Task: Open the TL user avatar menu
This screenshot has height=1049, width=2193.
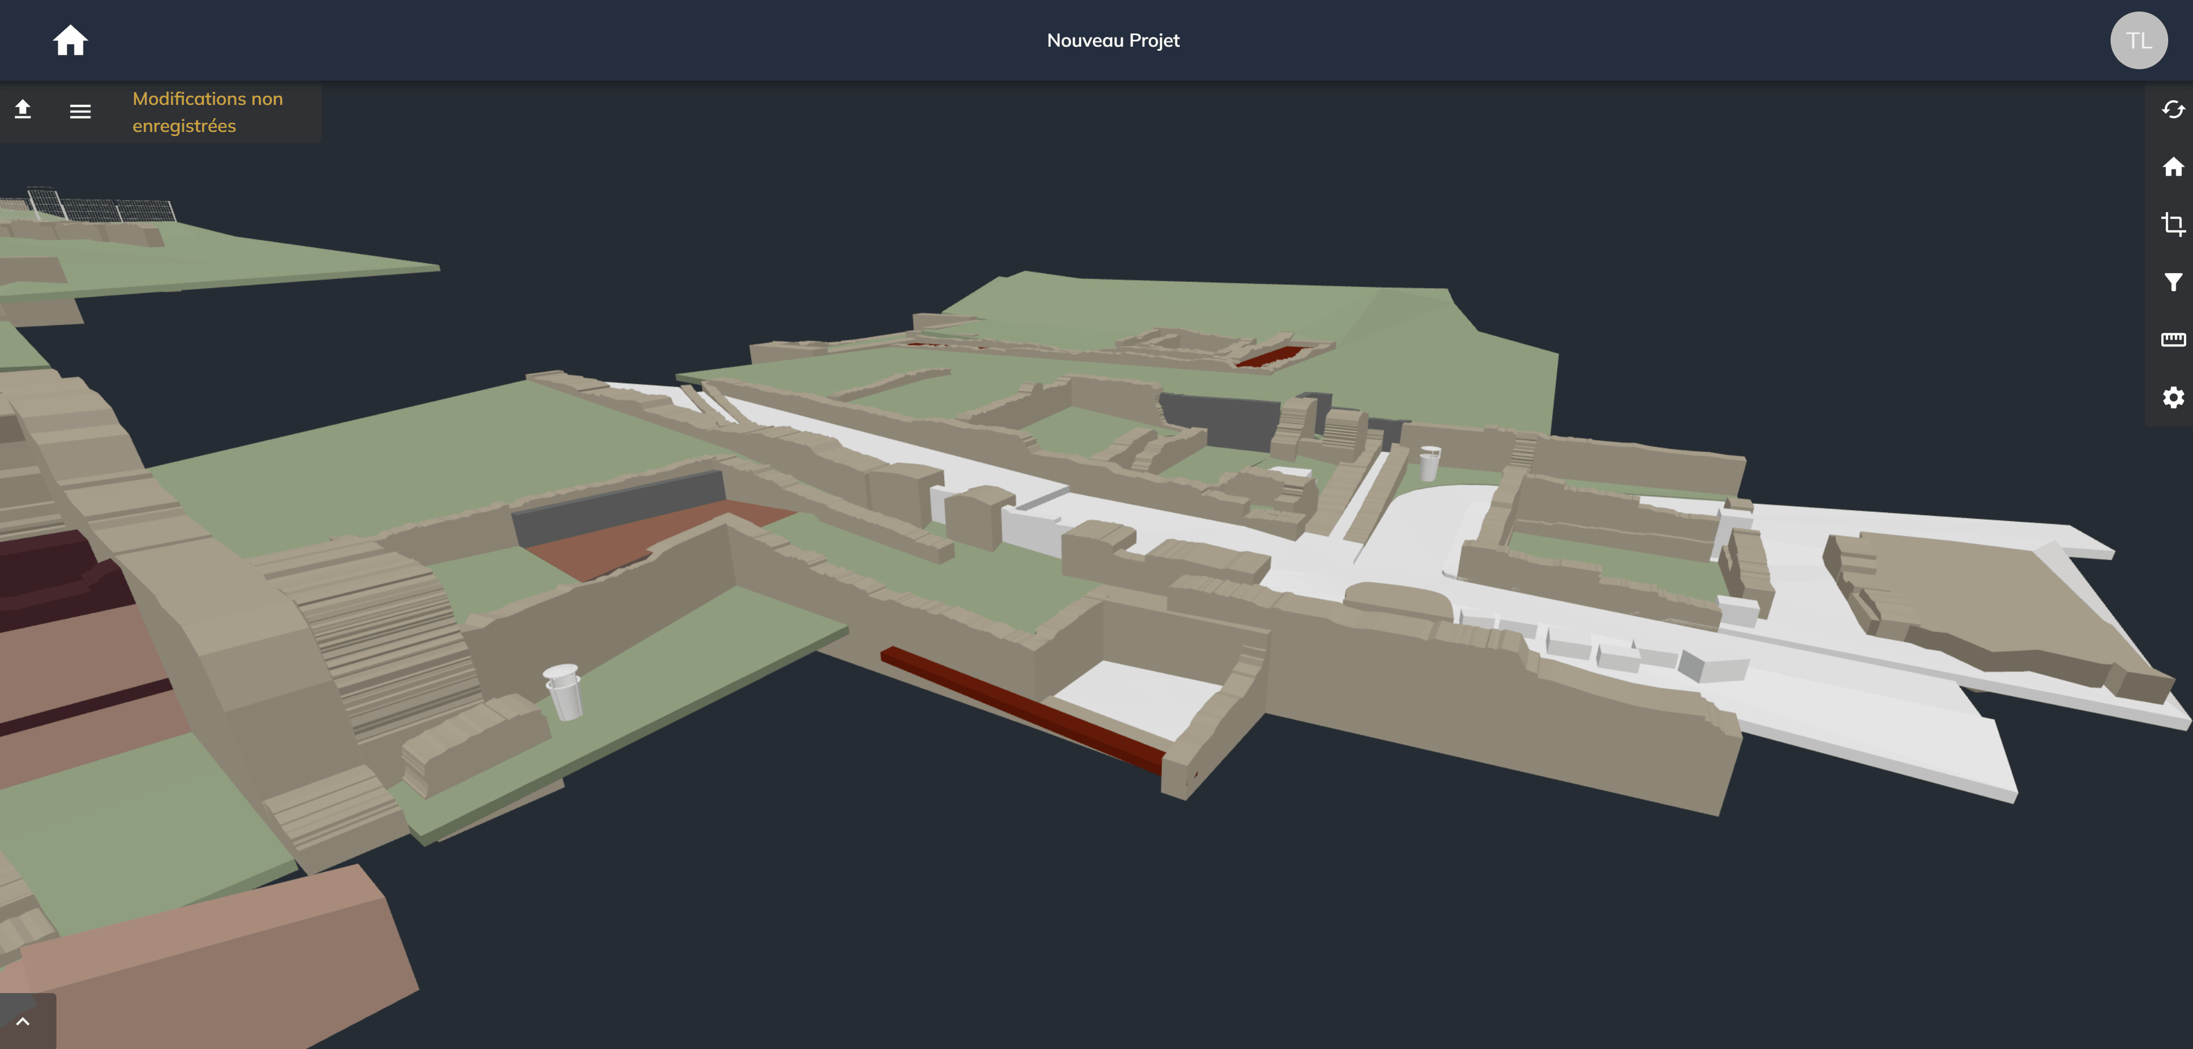Action: (x=2138, y=40)
